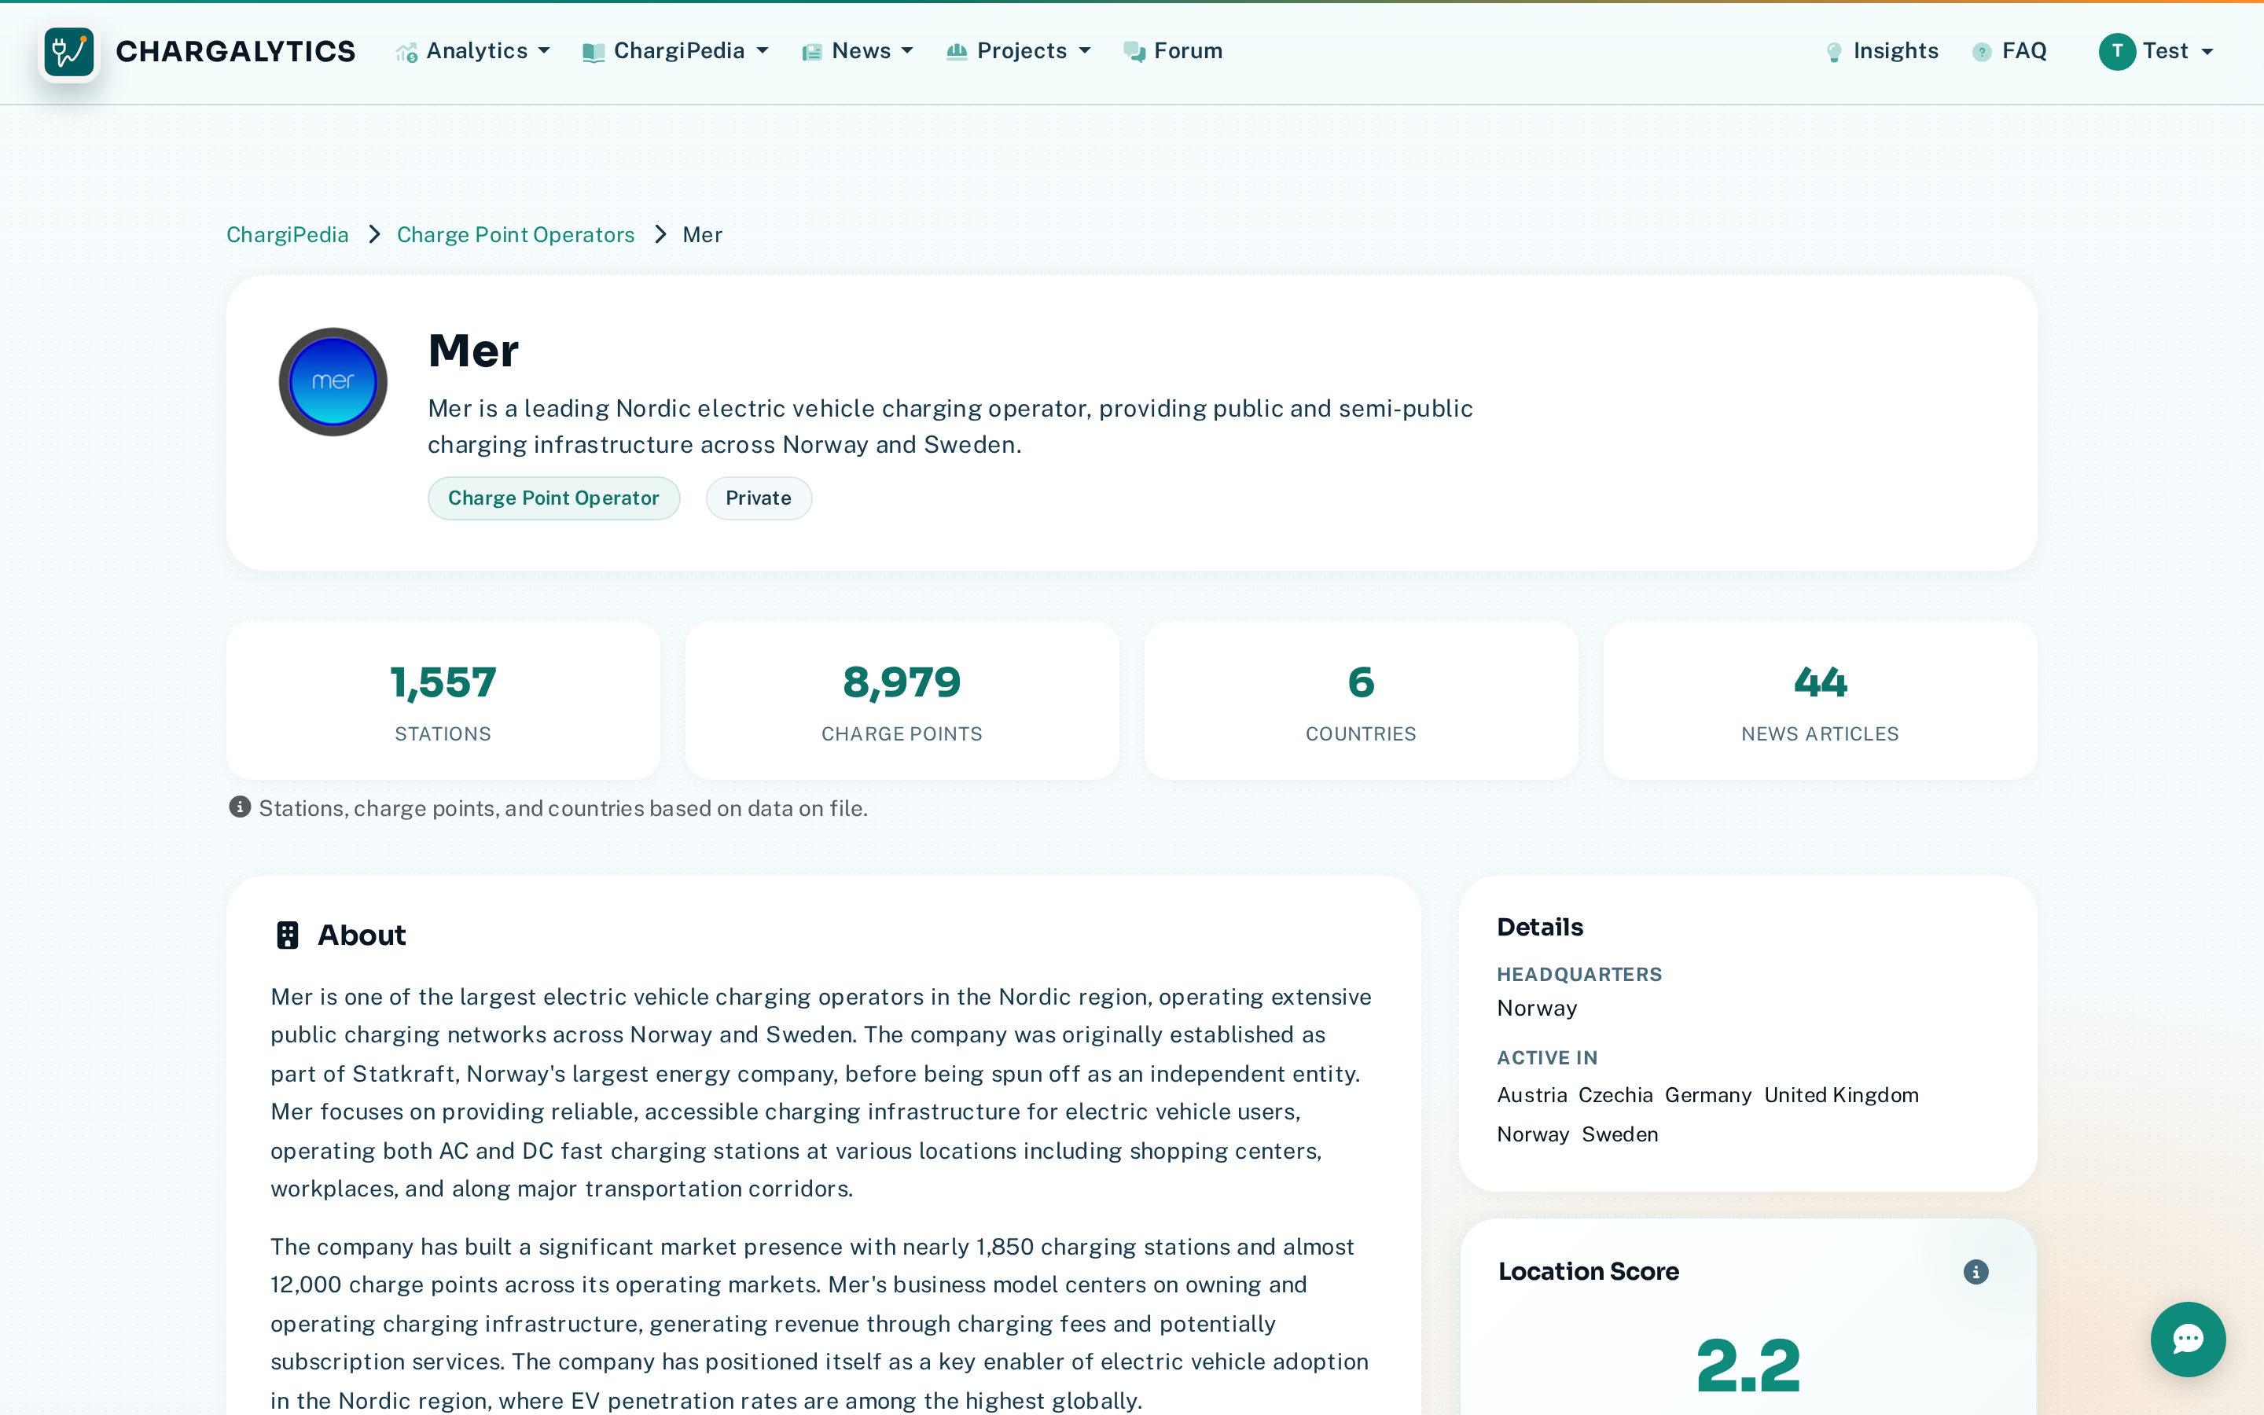The image size is (2264, 1415).
Task: Click the About section building icon
Action: click(x=287, y=935)
